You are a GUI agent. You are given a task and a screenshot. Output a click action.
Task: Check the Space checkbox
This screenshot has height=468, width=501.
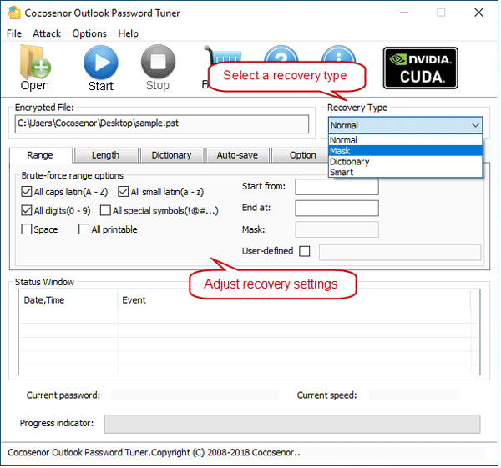coord(27,229)
